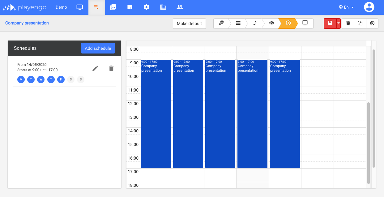The height and width of the screenshot is (197, 384).
Task: Select the clock schedule wizard step
Action: (288, 24)
